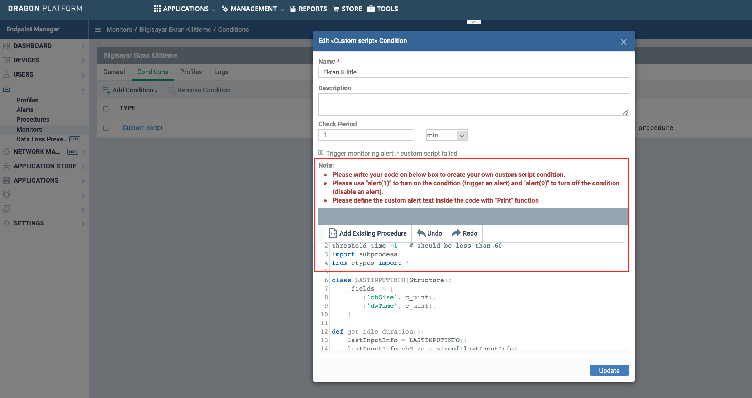Click the Applications grid icon in top bar
The width and height of the screenshot is (752, 398).
(157, 9)
